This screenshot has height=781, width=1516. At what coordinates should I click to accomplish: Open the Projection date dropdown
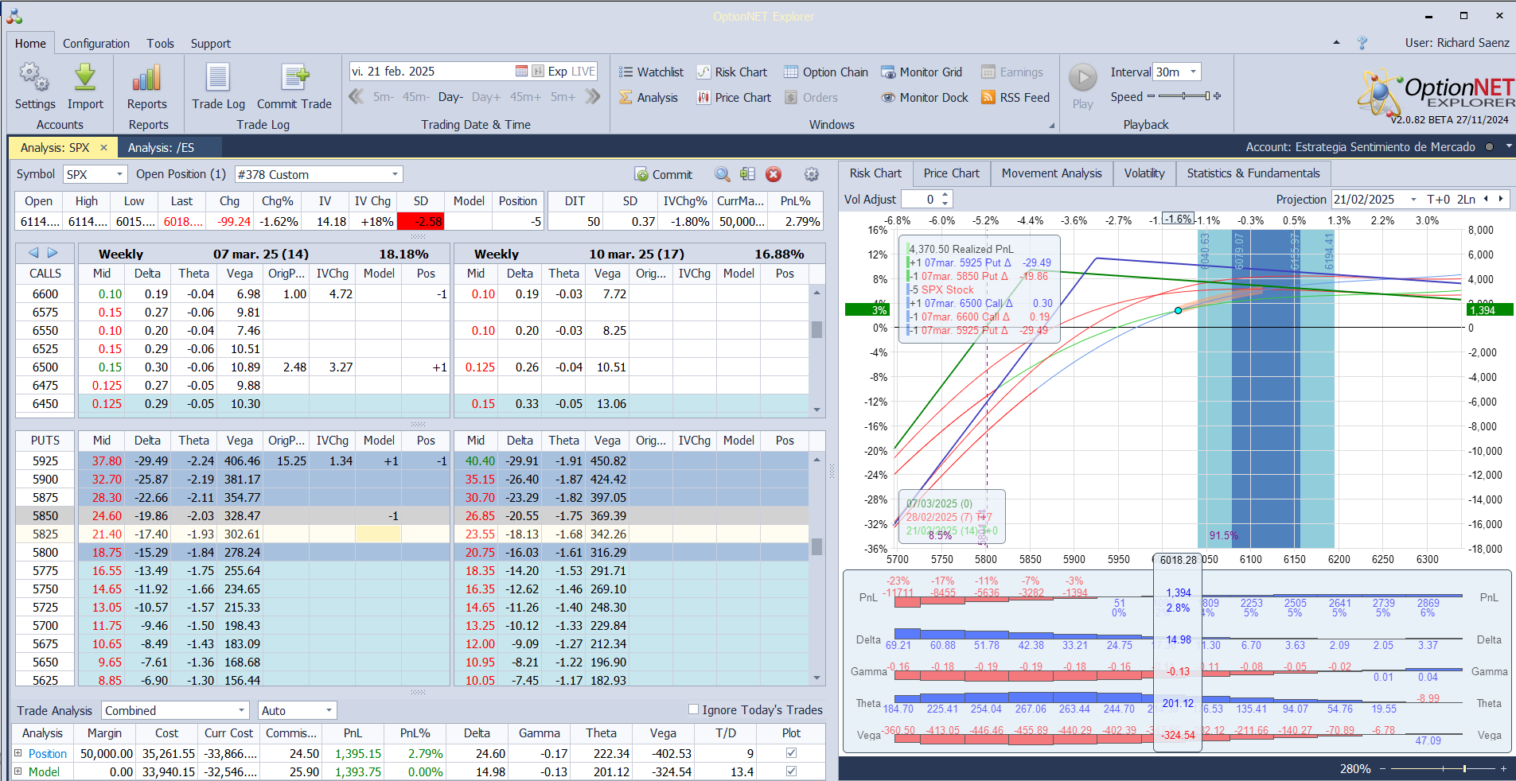[x=1413, y=199]
